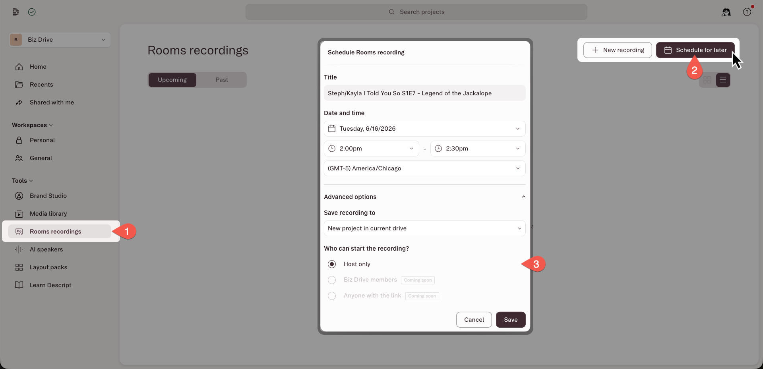This screenshot has height=369, width=763.
Task: Click the AI speakers waveform icon
Action: (x=19, y=249)
